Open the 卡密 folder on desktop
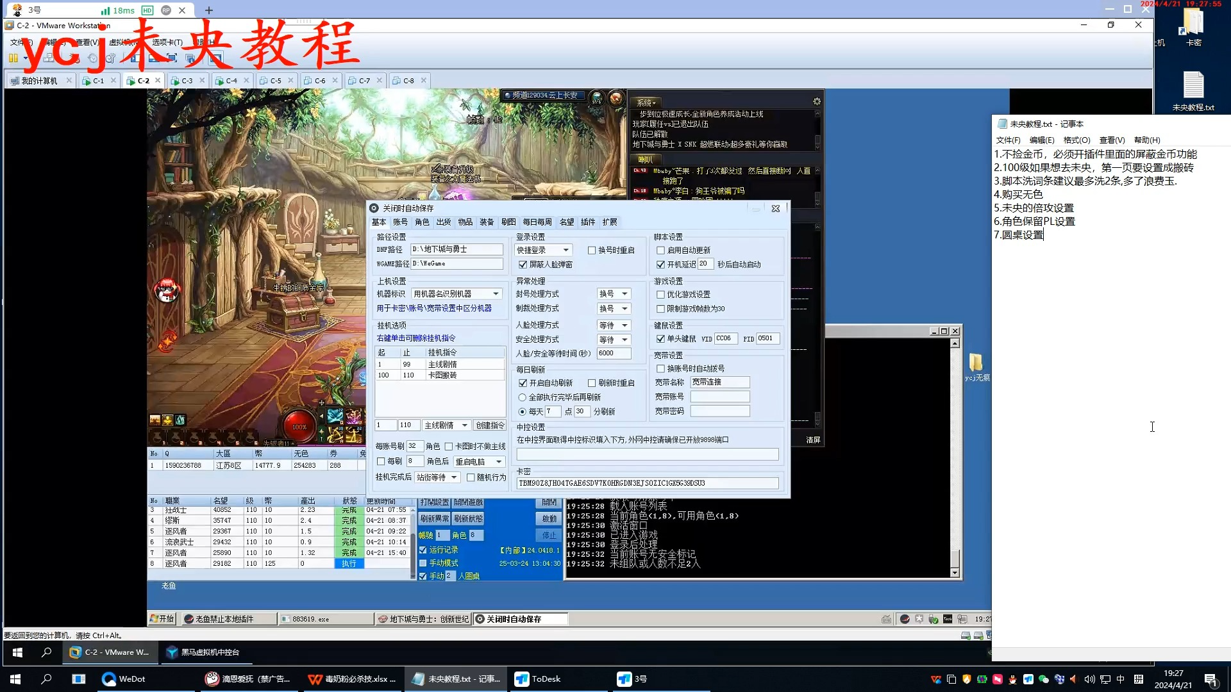Screen dimensions: 1231x692 point(1193,27)
